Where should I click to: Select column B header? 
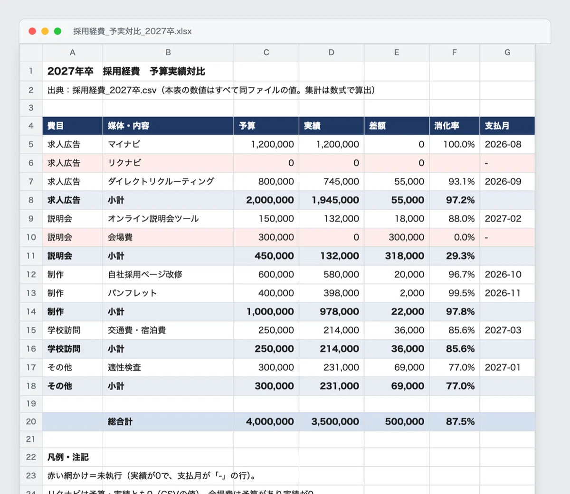pos(168,53)
